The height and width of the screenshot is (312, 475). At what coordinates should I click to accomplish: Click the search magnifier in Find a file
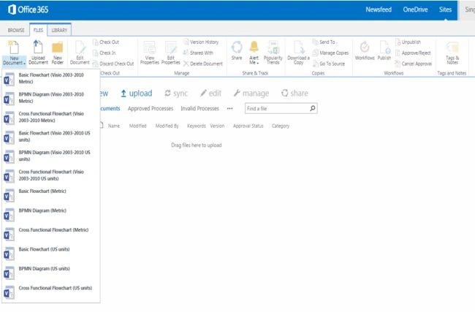pos(312,108)
